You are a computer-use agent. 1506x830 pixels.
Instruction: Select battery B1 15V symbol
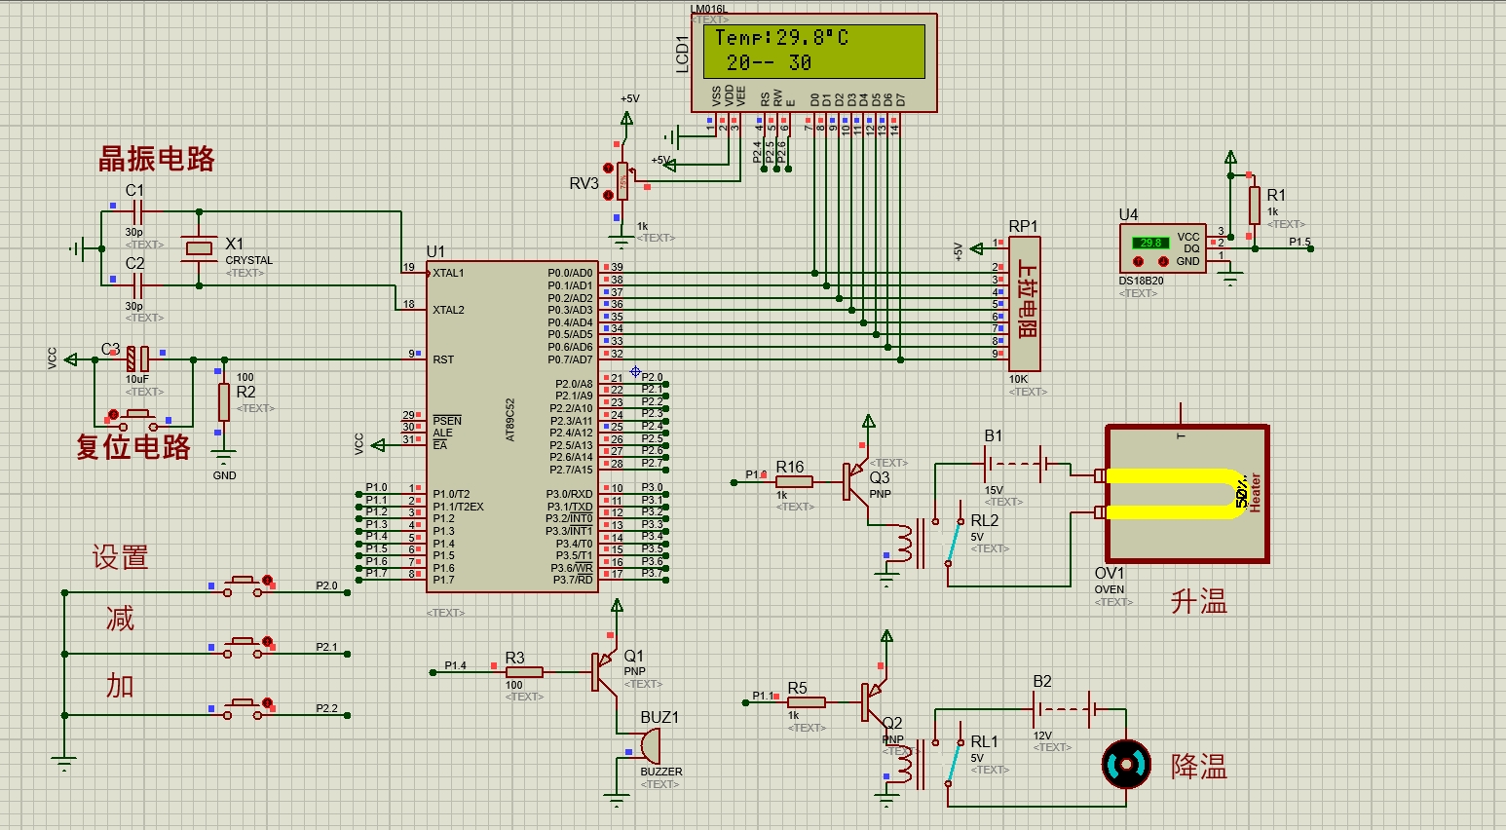point(1015,464)
